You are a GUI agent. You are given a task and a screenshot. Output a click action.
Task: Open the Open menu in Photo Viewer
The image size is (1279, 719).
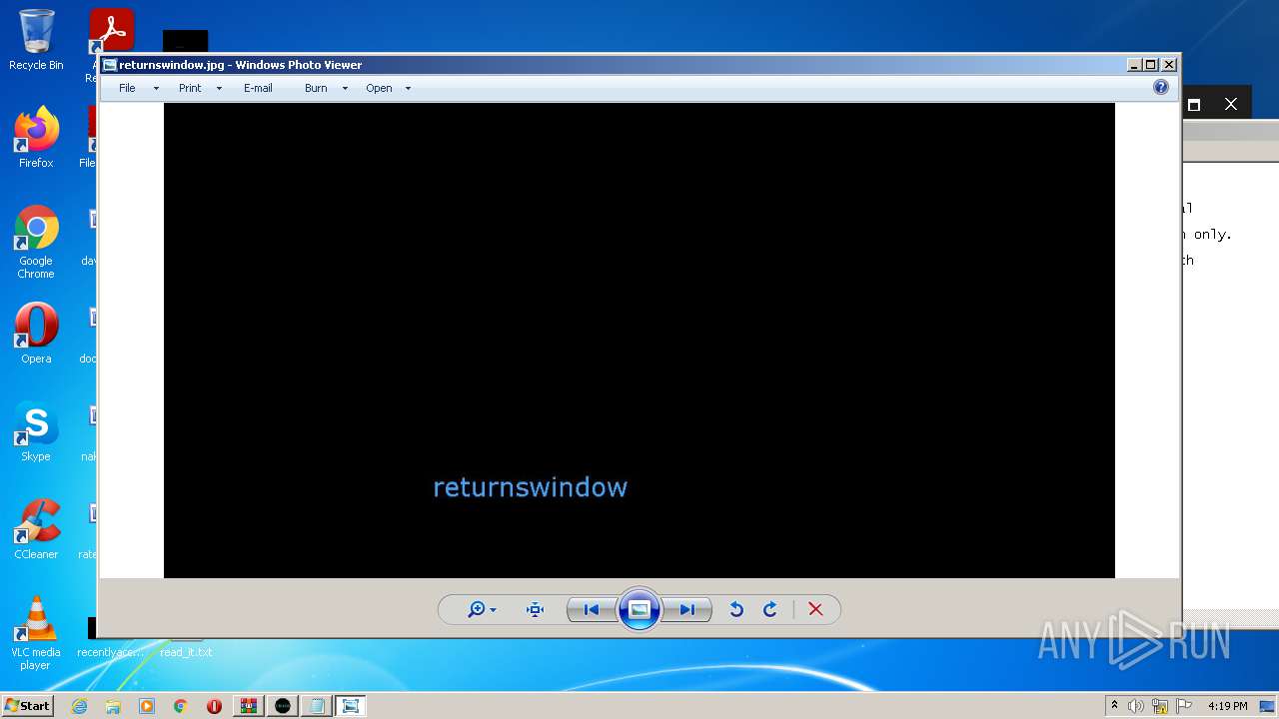click(379, 88)
